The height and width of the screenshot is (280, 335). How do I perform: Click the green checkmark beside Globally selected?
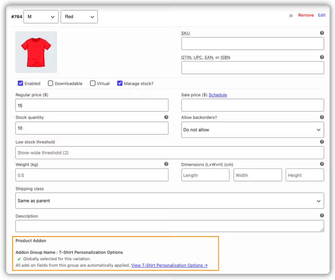pos(19,259)
